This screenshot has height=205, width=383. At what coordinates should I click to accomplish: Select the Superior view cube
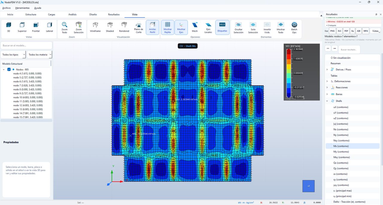coord(22,27)
